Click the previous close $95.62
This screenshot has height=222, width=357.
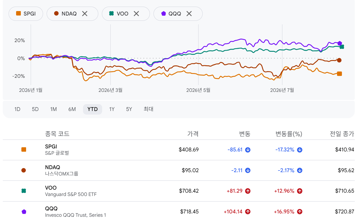coord(346,171)
